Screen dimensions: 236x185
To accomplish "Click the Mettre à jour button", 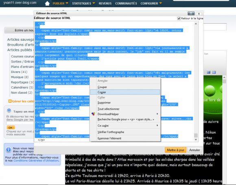I will click(x=175, y=150).
